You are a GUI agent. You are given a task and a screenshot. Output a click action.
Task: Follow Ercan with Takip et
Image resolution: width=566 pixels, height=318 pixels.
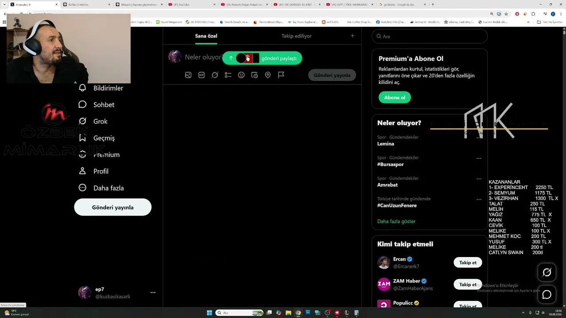coord(468,262)
